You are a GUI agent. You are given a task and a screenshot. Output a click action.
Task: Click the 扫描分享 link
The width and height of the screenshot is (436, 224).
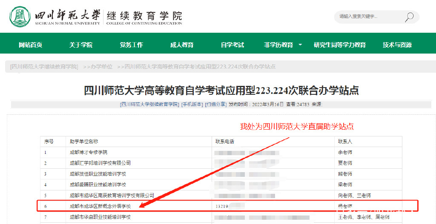coord(215,104)
